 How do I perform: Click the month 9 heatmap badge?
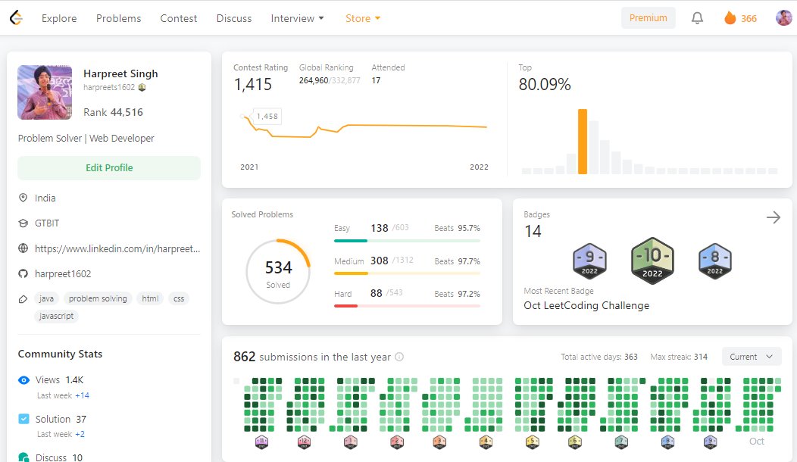[710, 442]
